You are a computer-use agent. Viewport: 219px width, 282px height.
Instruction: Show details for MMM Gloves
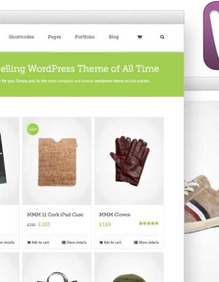[x=146, y=242]
